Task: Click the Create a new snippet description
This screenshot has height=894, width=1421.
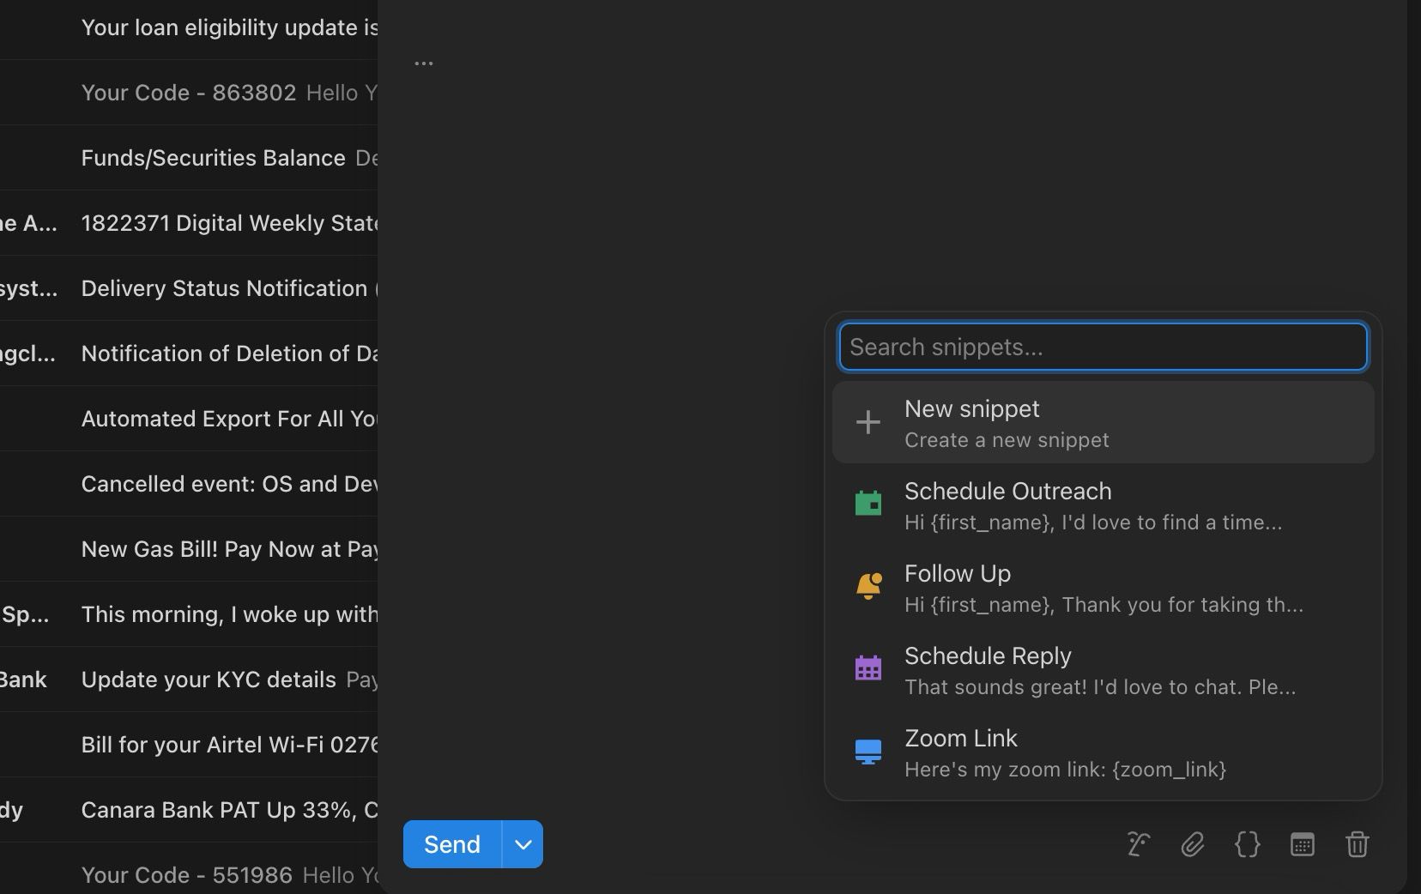Action: pos(1007,440)
